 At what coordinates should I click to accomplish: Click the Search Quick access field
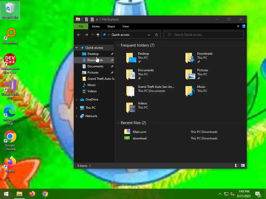coord(204,35)
